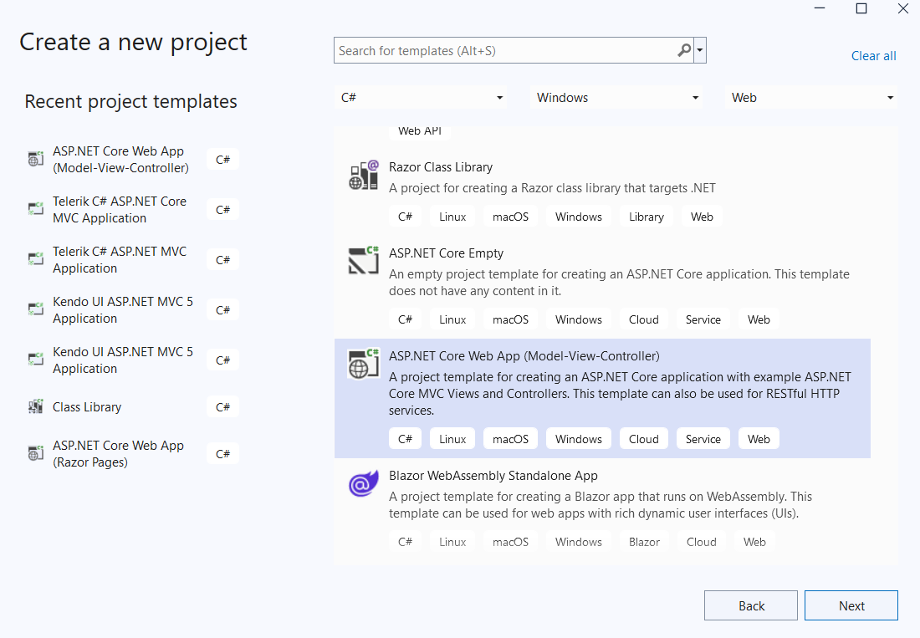Select the ASP.NET Core Web App (Razor Pages) icon
The image size is (920, 638).
pyautogui.click(x=35, y=453)
